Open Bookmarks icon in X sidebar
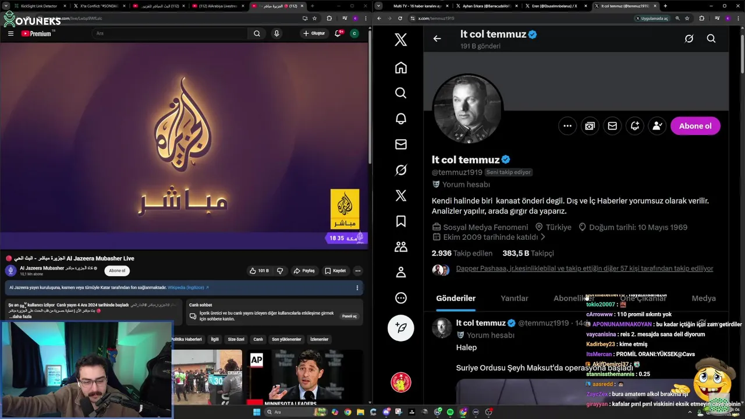745x419 pixels. click(400, 221)
